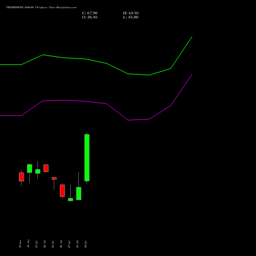Screen dimensions: 256x256
Task: Click the 09 Jul date axis label
Action: coord(86,244)
